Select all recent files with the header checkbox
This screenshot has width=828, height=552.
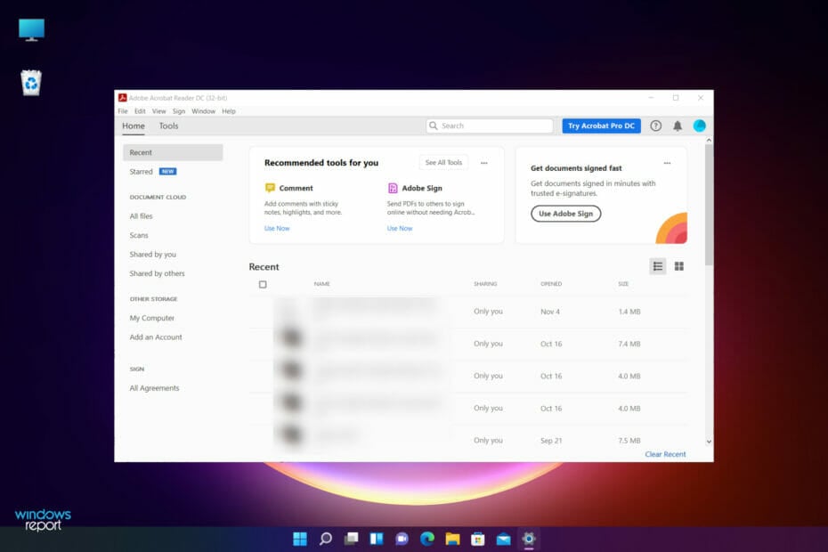point(263,283)
